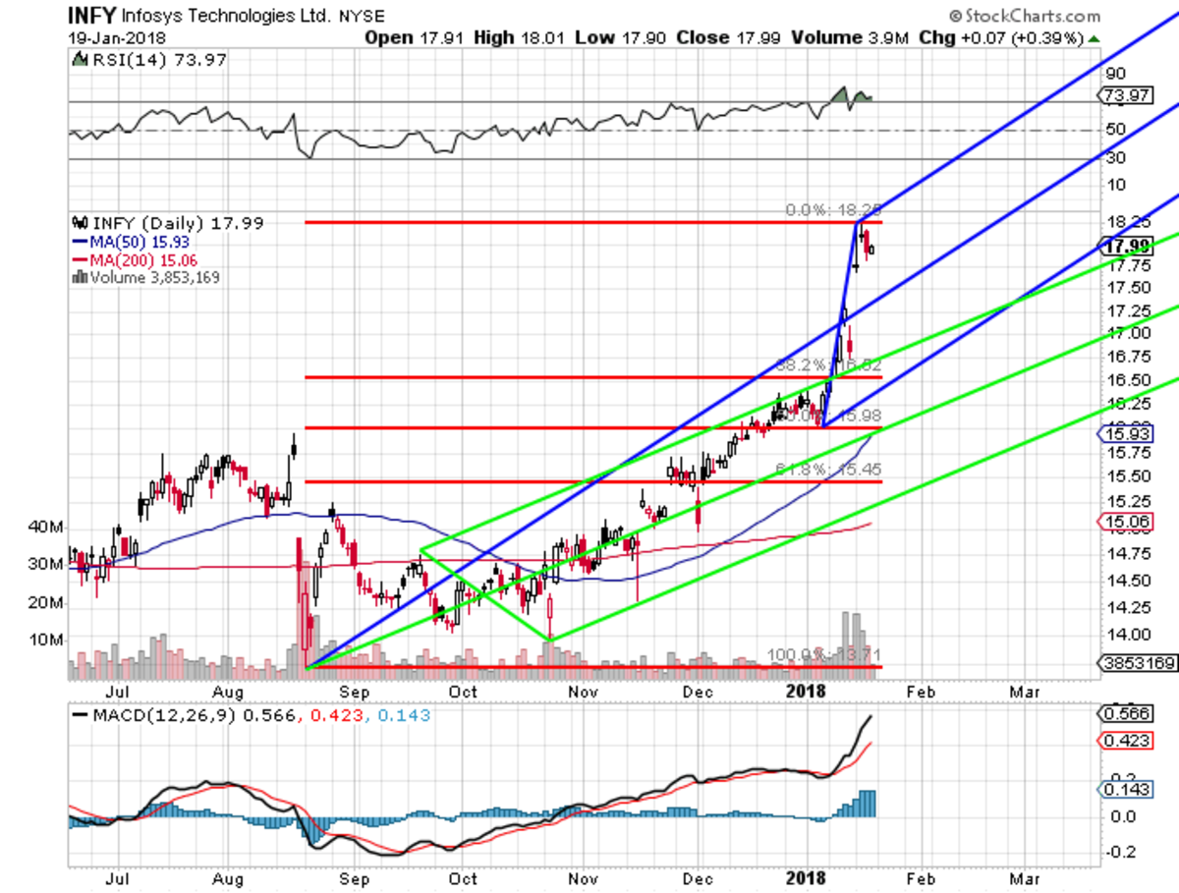
Task: Click the 19-Jan-2018 date text
Action: (116, 38)
